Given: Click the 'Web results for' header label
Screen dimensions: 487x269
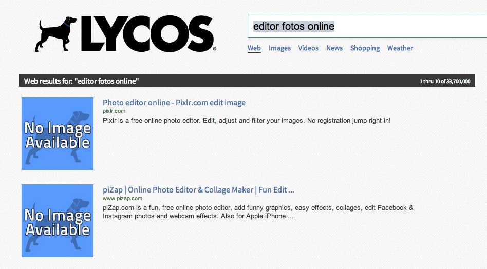Looking at the screenshot, I should click(81, 81).
